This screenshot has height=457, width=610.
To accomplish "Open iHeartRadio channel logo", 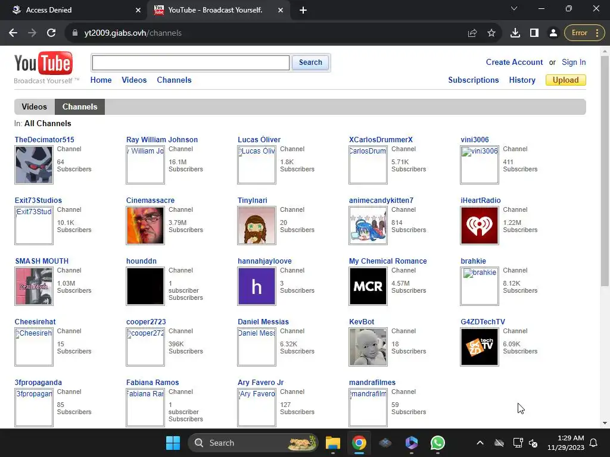I will tap(480, 226).
